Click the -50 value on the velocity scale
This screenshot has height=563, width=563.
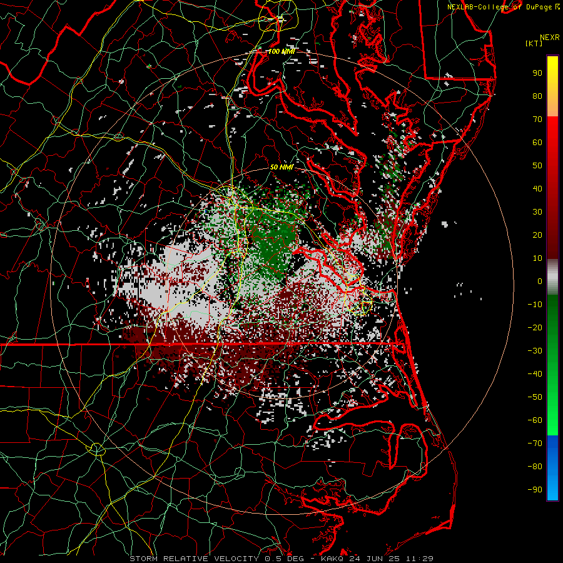click(x=535, y=397)
